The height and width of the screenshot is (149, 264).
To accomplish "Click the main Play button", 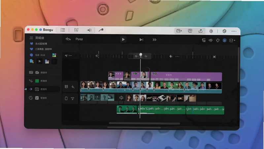I will point(123,39).
